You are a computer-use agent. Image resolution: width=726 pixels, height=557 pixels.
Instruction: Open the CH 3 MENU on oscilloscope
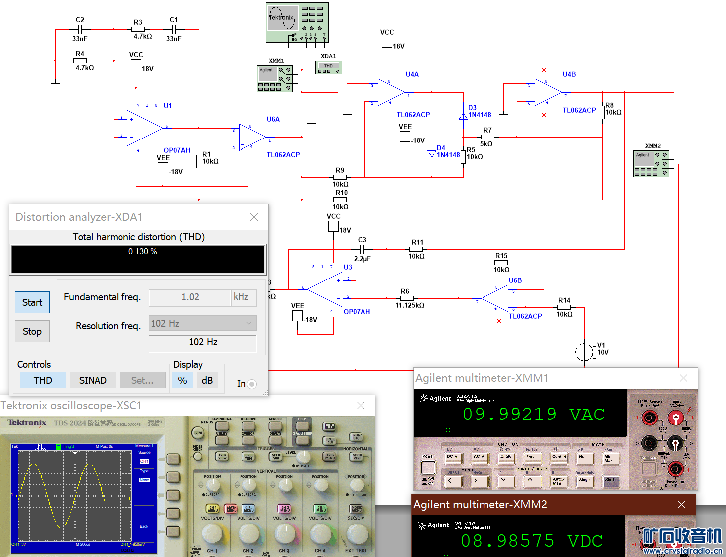(x=285, y=509)
